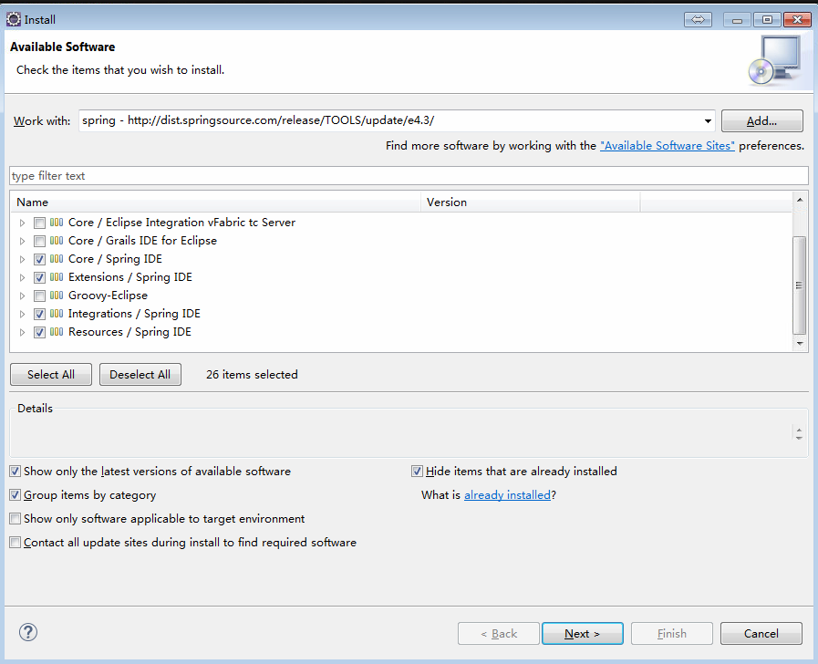Click the Cancel button
Viewport: 818px width, 664px height.
tap(761, 633)
